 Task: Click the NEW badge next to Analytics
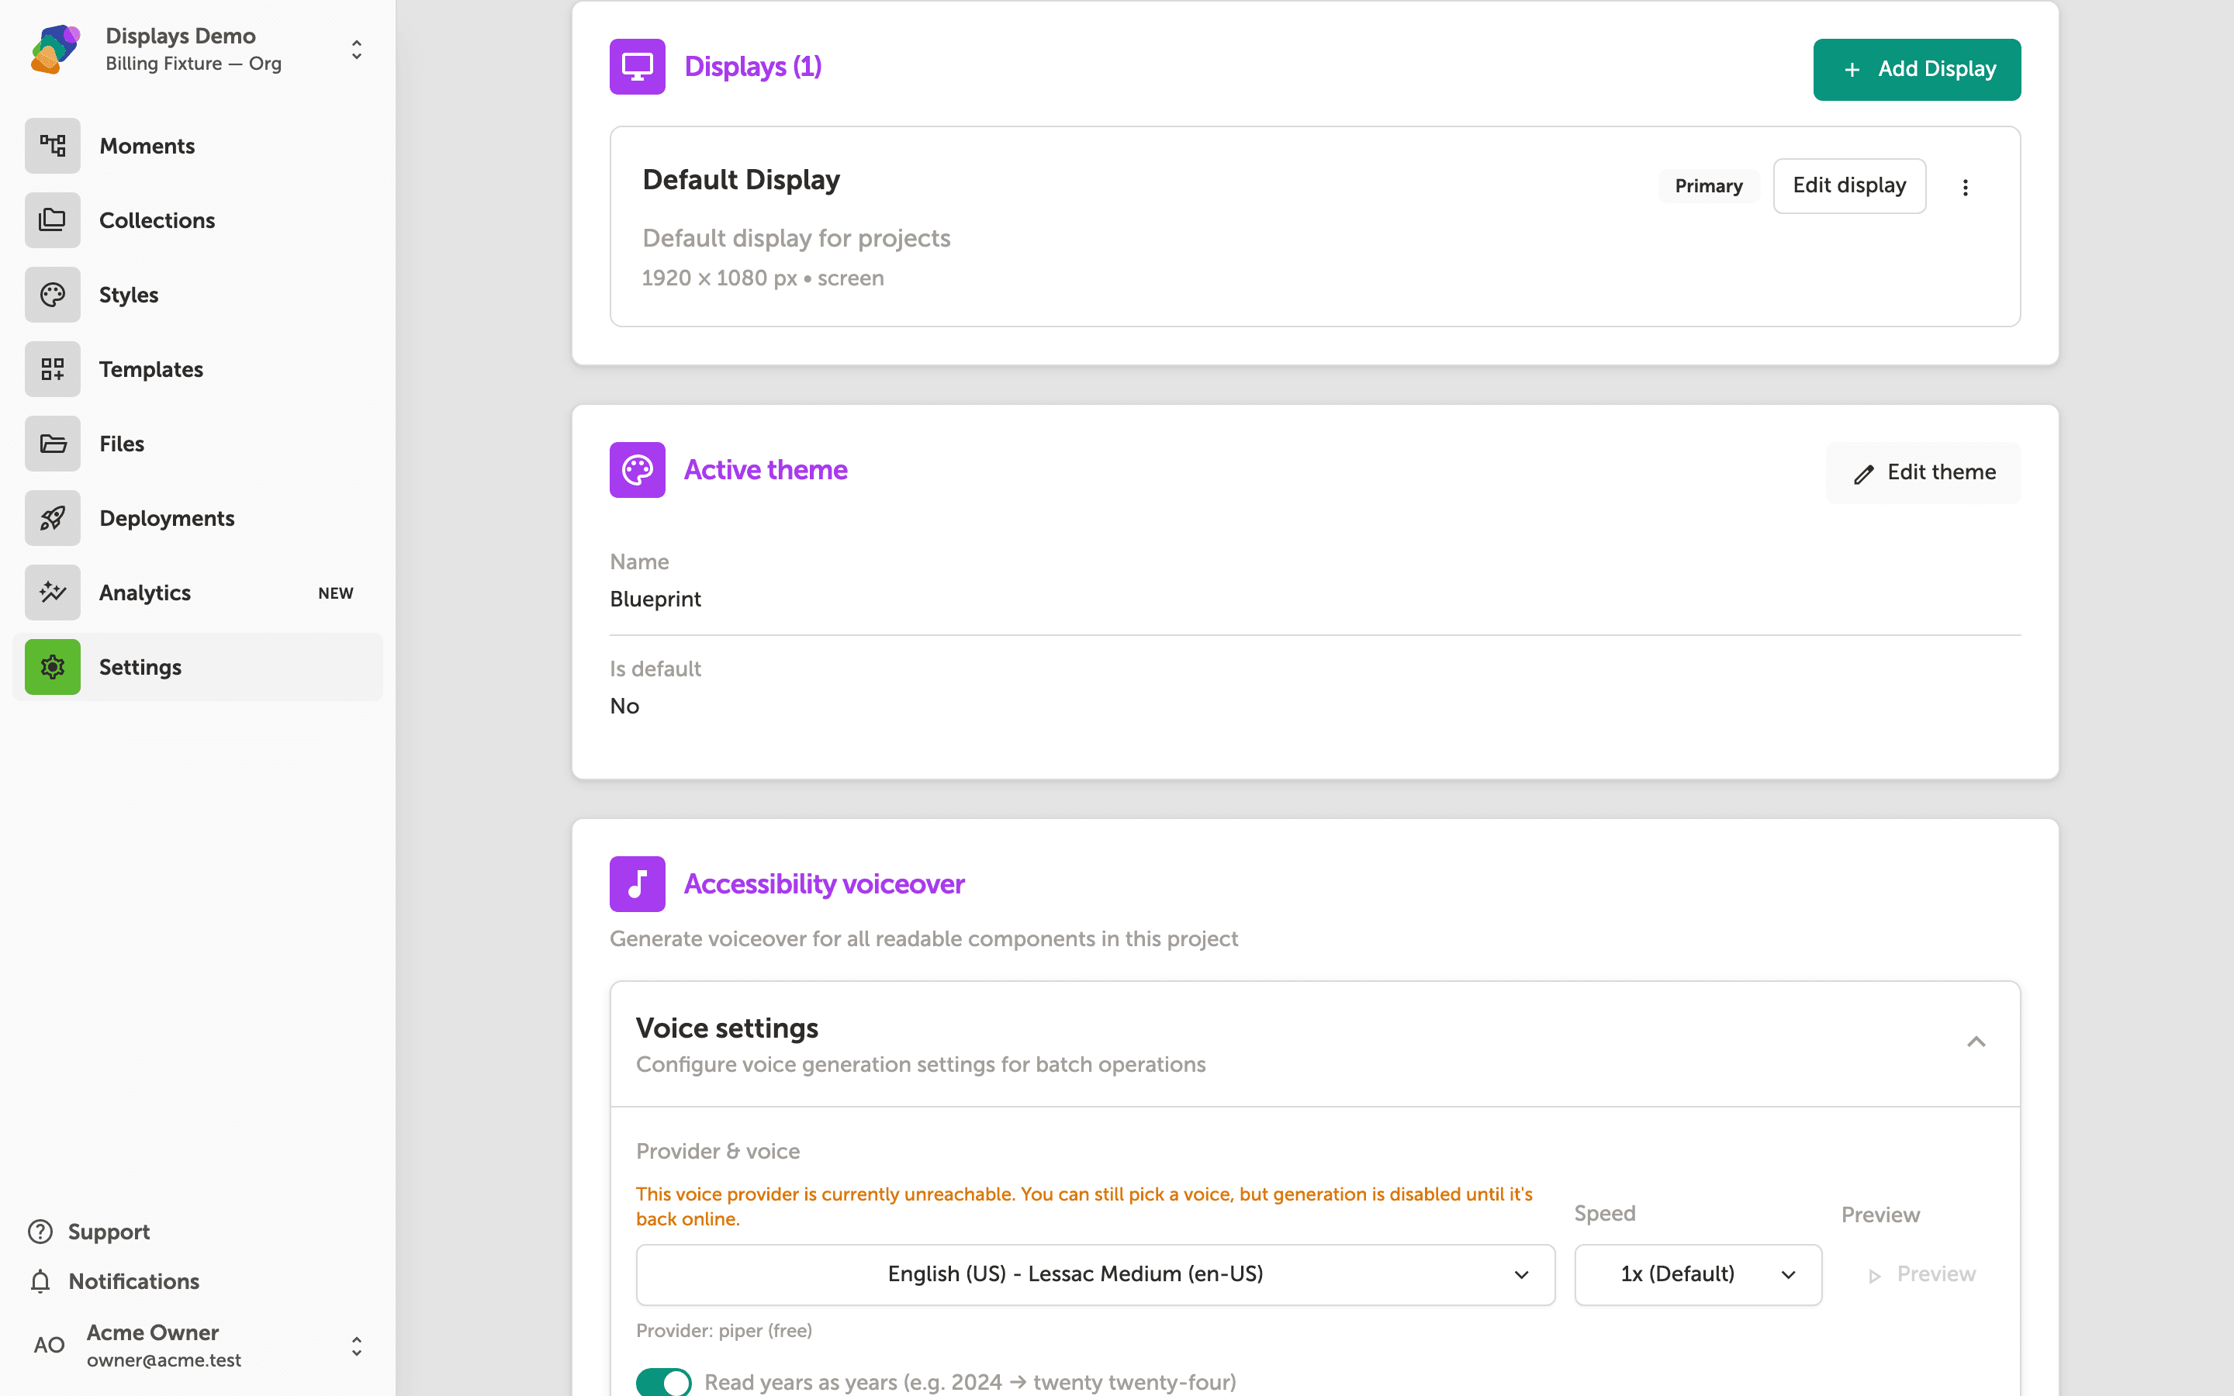coord(336,593)
